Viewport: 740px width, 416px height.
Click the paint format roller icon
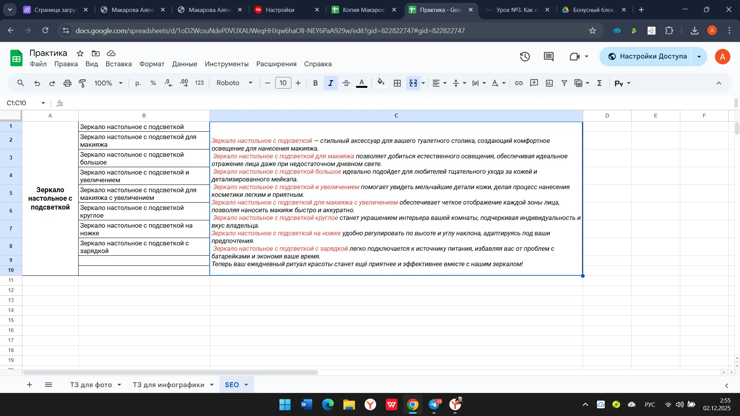(82, 83)
